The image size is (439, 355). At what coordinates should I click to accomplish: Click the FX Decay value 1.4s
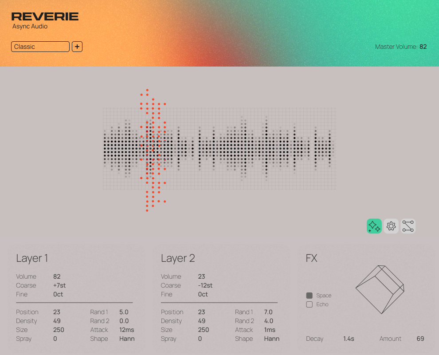point(349,339)
